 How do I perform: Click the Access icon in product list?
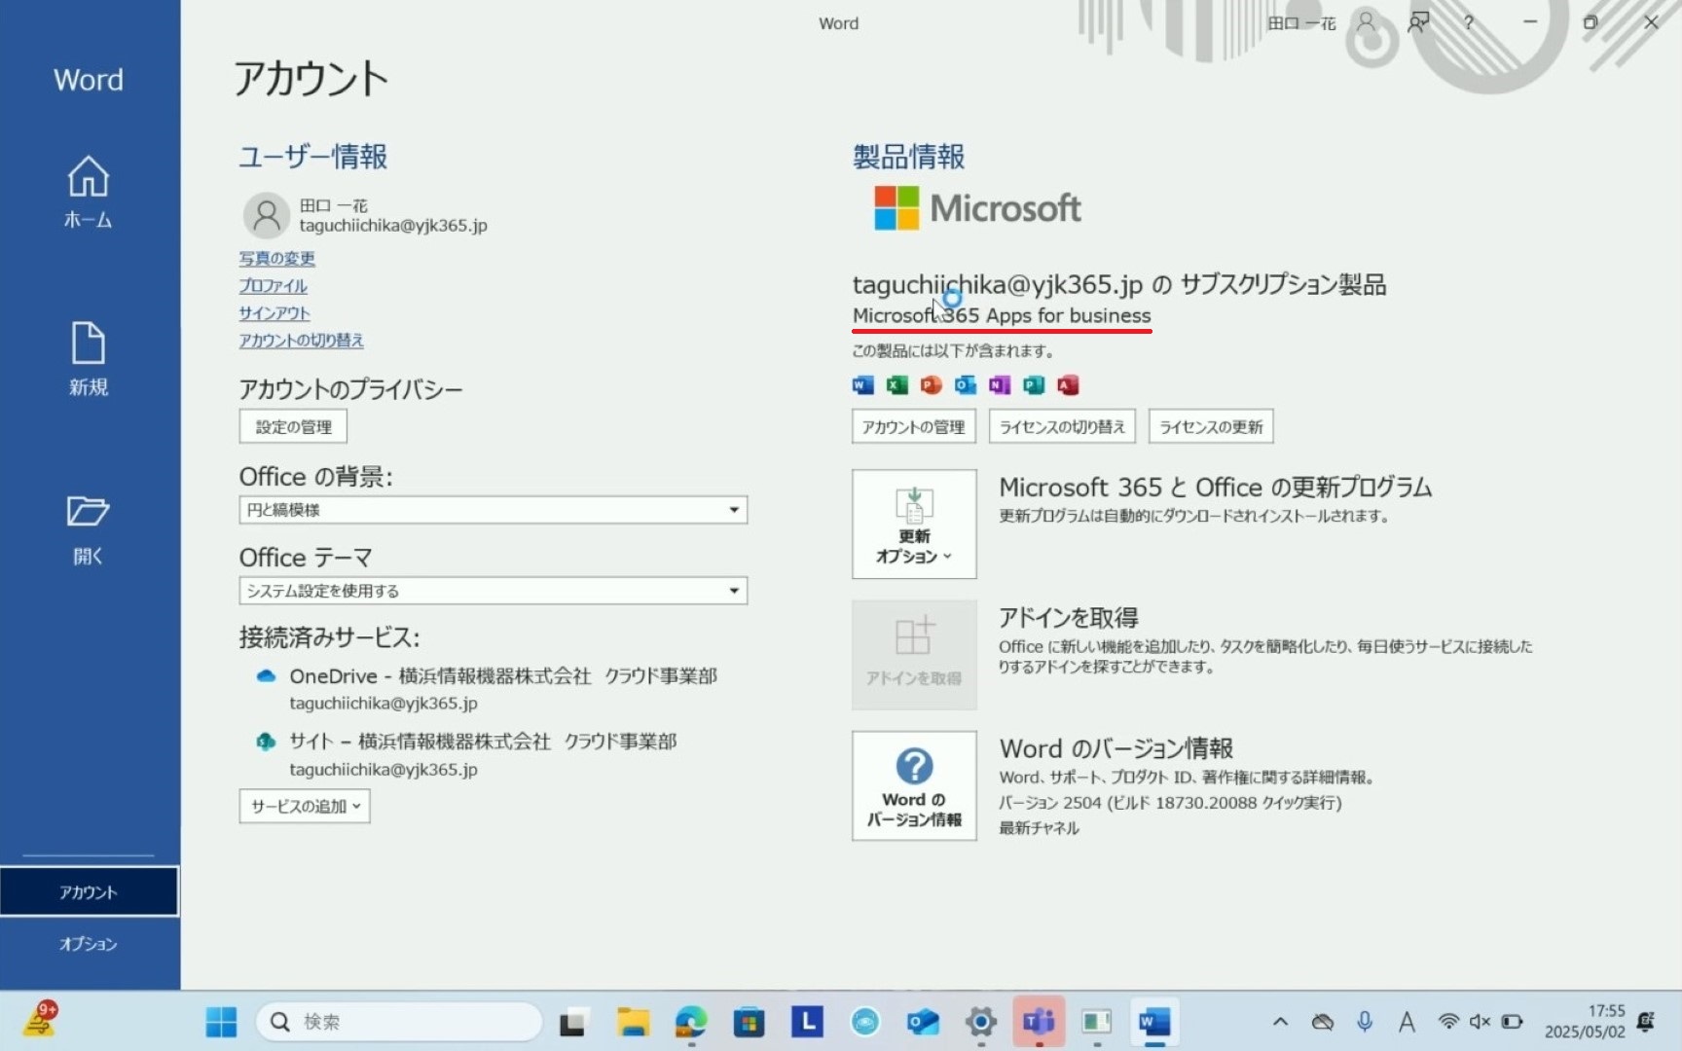[1068, 385]
